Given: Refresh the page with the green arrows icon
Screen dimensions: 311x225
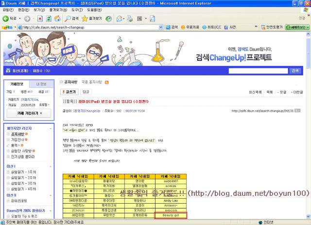Looking at the screenshot, I should [x=49, y=18].
